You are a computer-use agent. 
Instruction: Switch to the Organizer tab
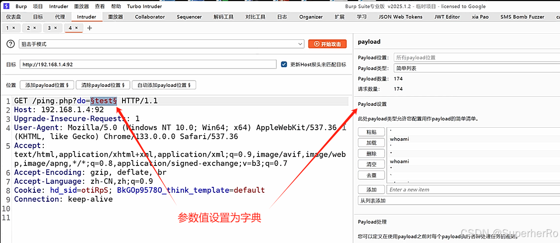tap(311, 17)
